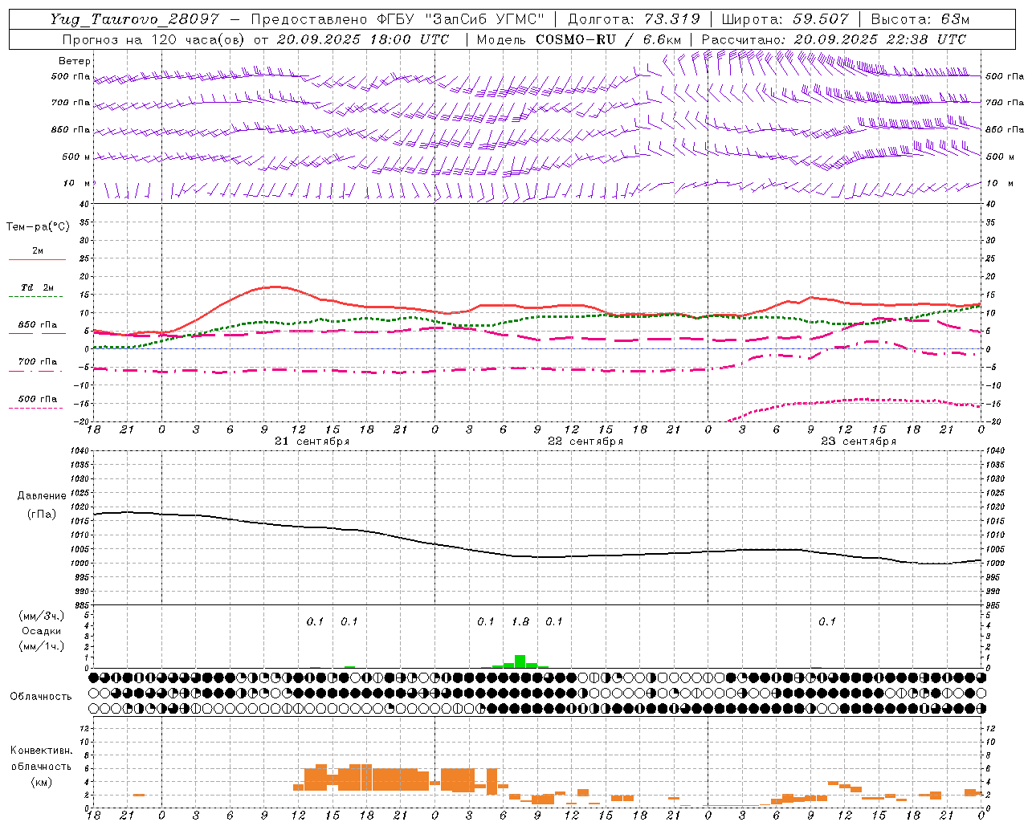Click the (гПа) pressure unit label
Image resolution: width=1028 pixels, height=822 pixels.
click(41, 515)
